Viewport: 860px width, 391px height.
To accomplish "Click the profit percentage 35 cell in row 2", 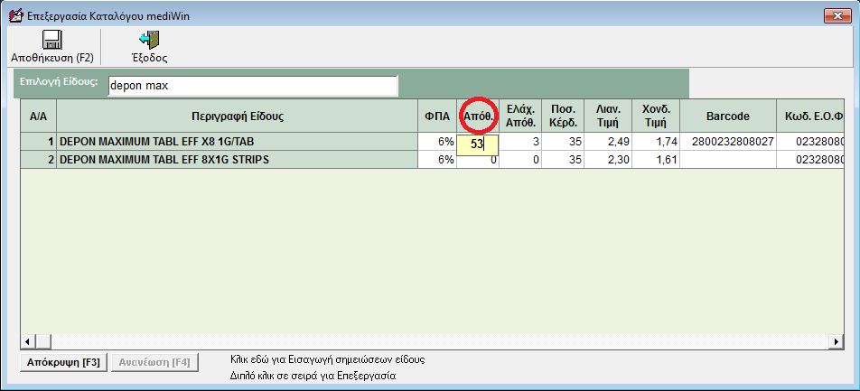I will [563, 160].
